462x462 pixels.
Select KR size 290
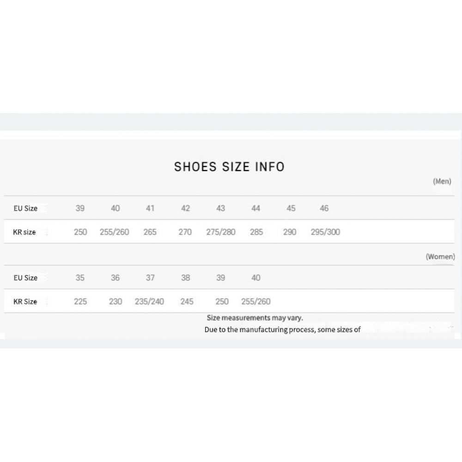(290, 232)
